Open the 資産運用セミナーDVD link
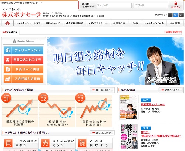 tap(153, 104)
